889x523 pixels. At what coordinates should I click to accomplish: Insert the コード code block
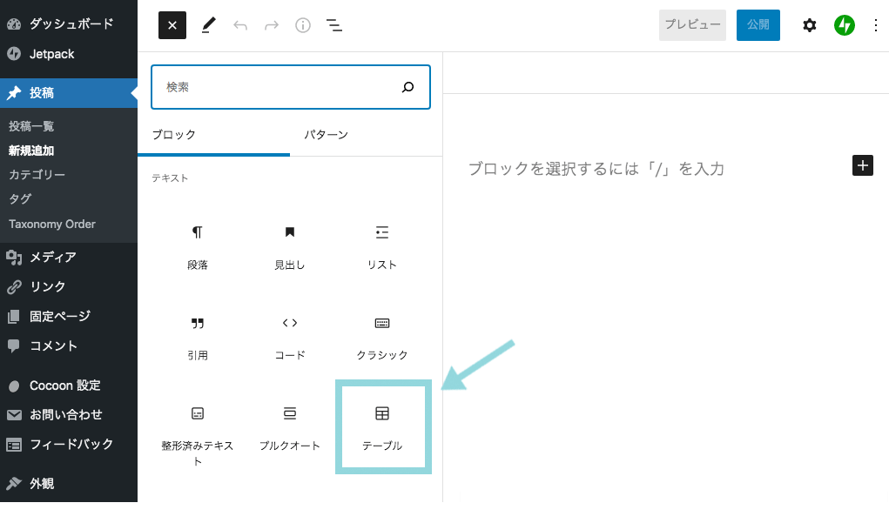[290, 339]
